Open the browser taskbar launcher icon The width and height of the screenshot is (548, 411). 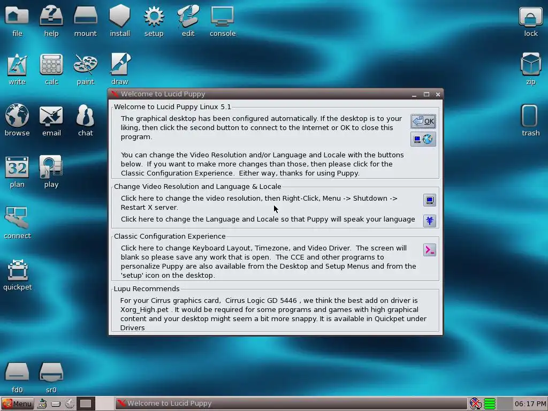point(70,404)
